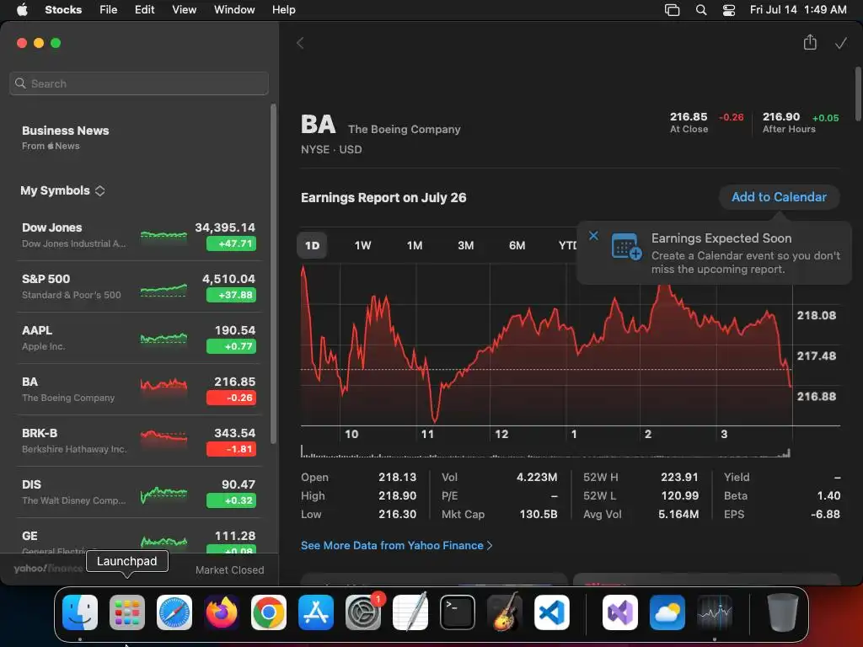This screenshot has width=863, height=647.
Task: Click the After Hours 216.90 price
Action: 781,116
